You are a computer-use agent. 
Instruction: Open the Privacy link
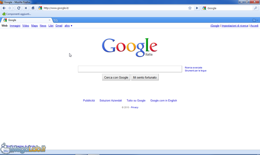click(x=134, y=107)
